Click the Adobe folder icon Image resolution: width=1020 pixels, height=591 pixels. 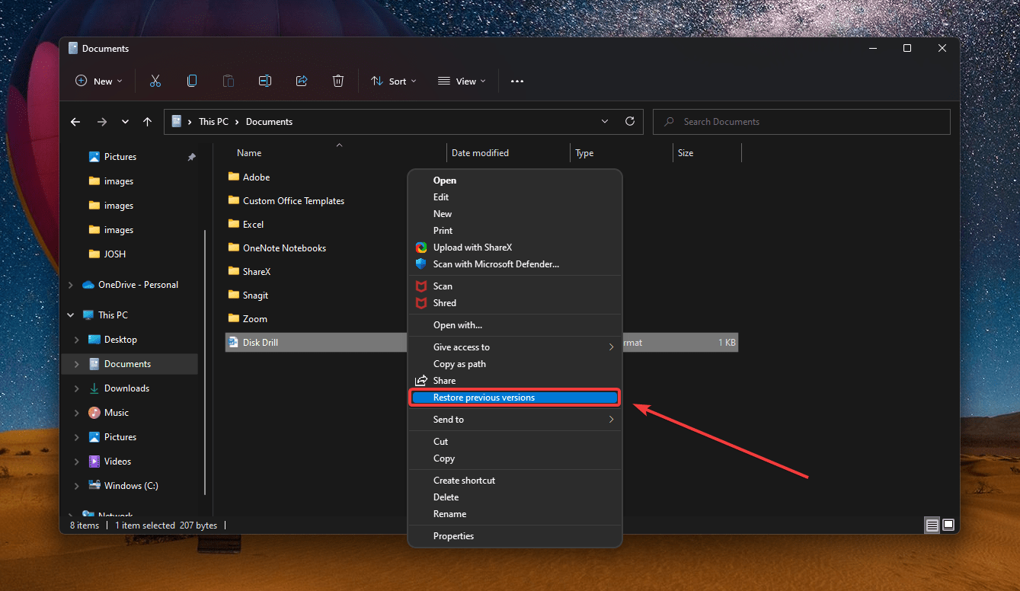pyautogui.click(x=234, y=177)
